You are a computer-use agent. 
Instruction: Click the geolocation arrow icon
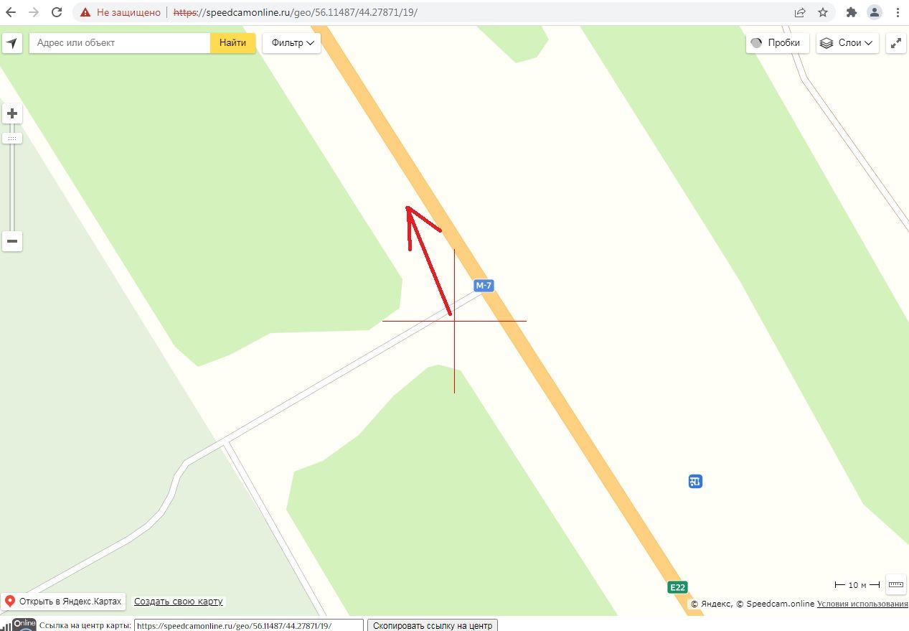pos(11,43)
